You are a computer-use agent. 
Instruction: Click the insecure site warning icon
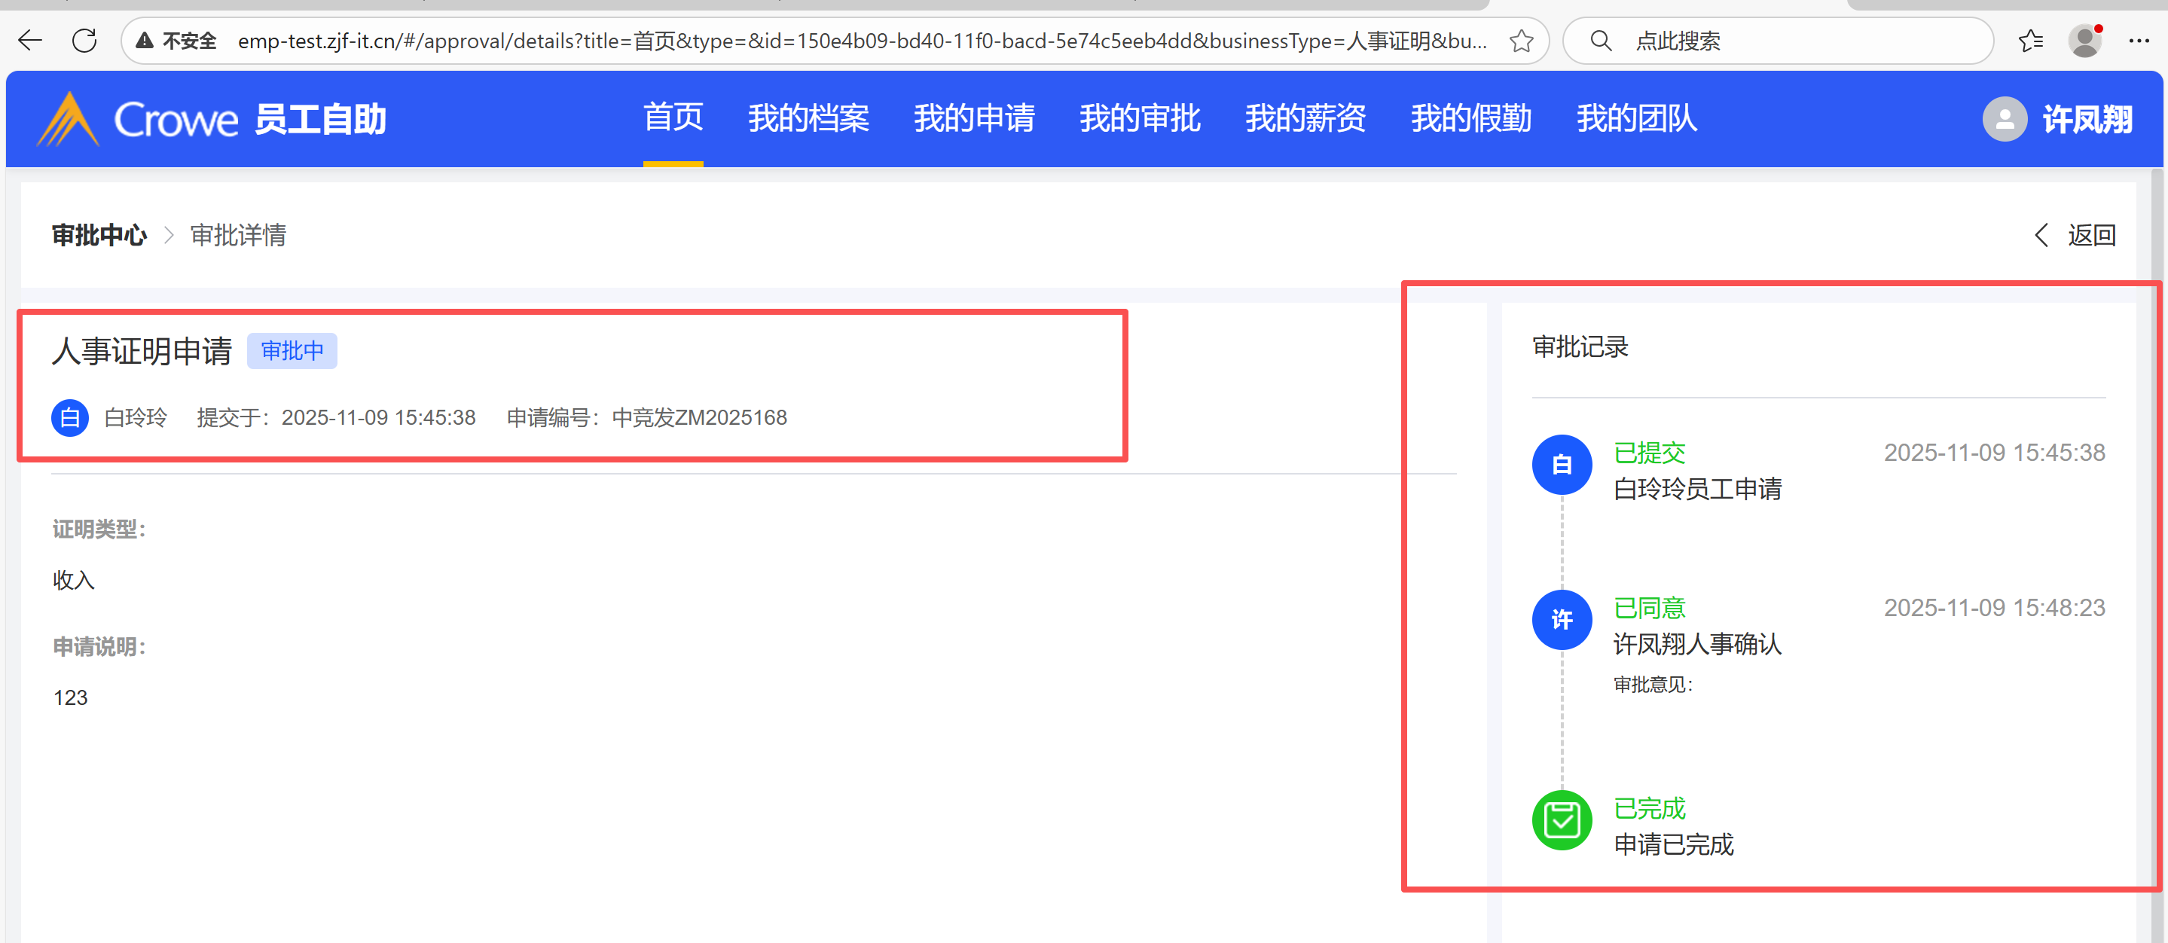coord(145,41)
